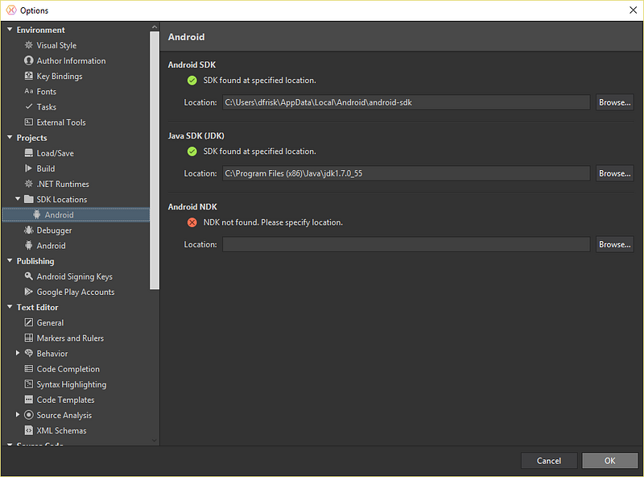The image size is (644, 477).
Task: Click the Key Bindings icon
Action: (29, 76)
